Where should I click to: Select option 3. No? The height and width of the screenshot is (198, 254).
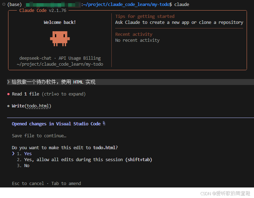click(x=23, y=166)
